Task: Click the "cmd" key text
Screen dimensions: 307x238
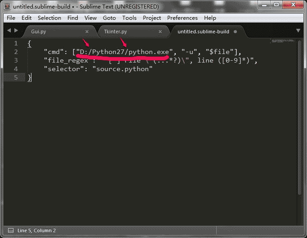Action: pos(54,52)
